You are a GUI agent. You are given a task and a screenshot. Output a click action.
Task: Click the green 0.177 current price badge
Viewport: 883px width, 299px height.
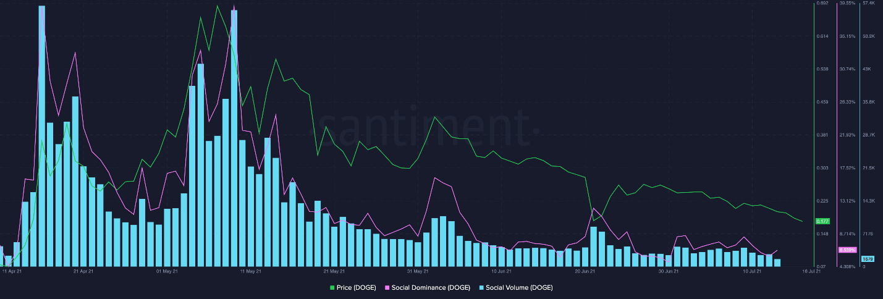click(822, 221)
